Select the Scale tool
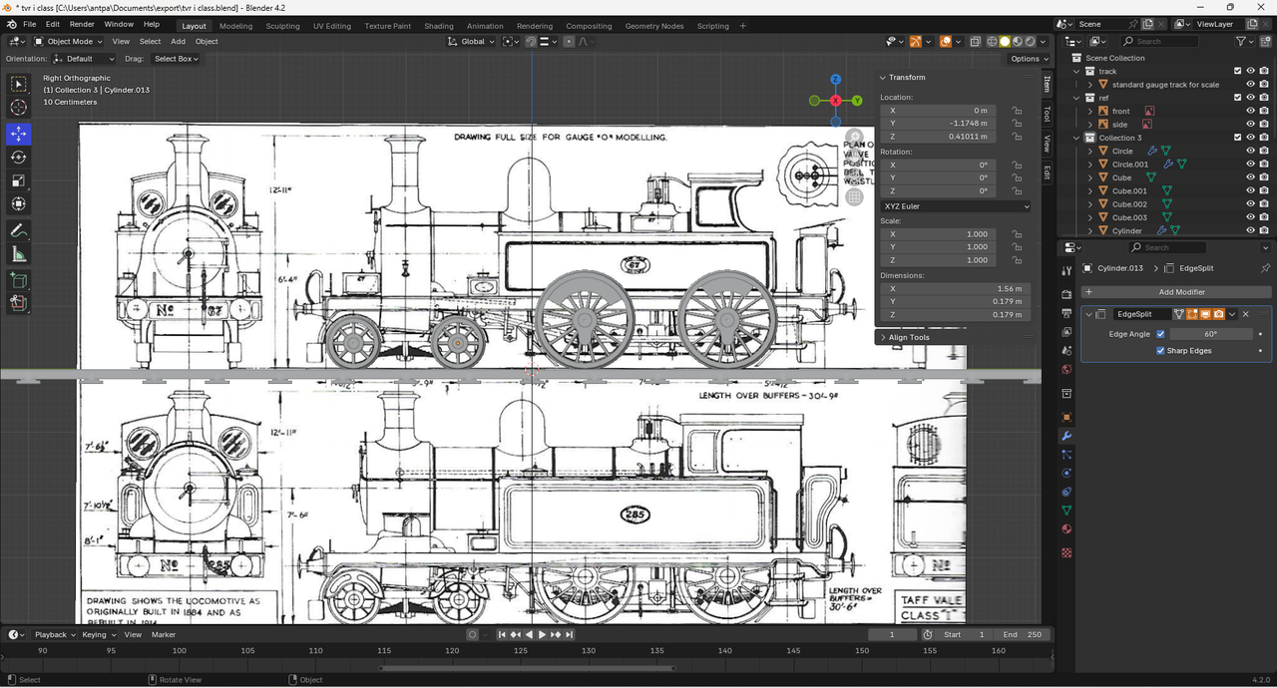This screenshot has width=1277, height=688. click(19, 180)
